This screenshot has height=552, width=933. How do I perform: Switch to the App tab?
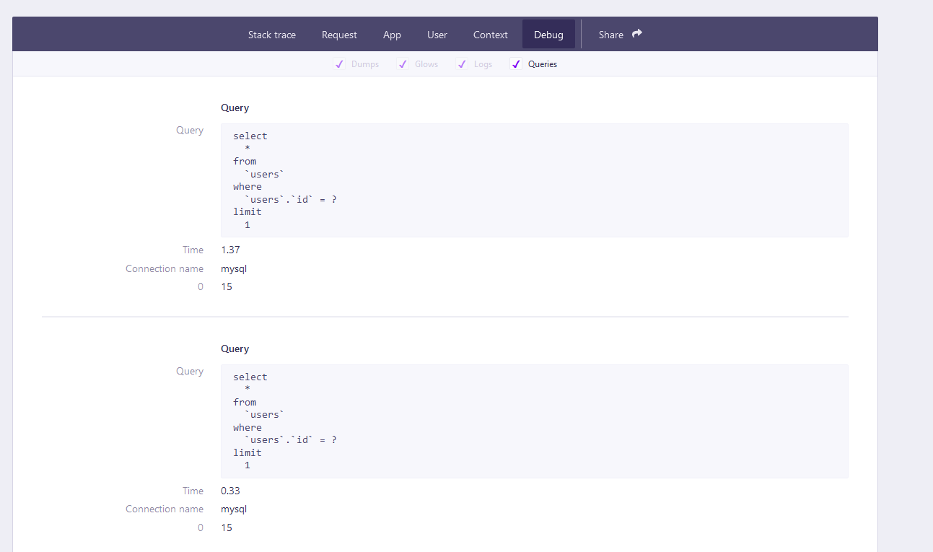coord(392,34)
